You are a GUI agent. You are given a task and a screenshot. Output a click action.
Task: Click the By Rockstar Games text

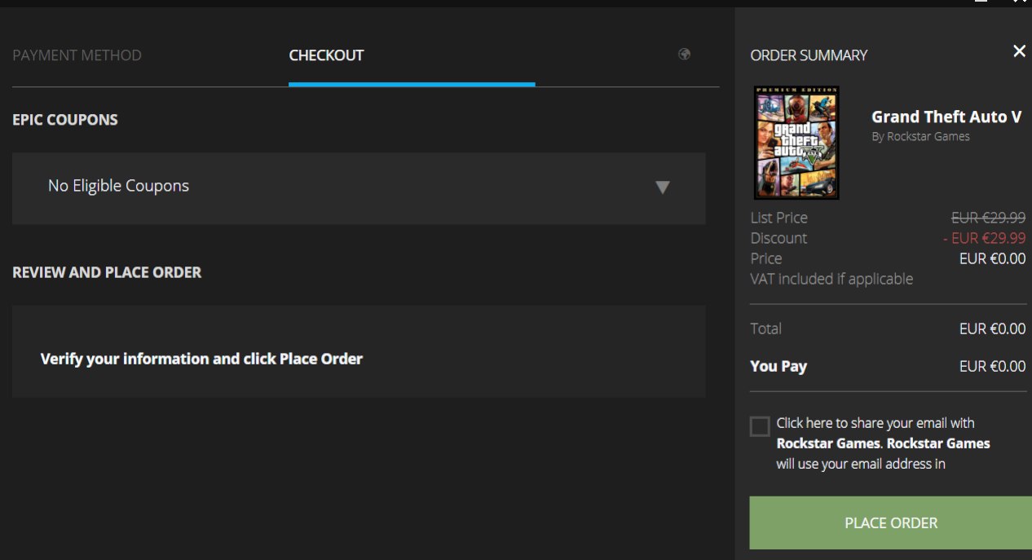pos(920,137)
